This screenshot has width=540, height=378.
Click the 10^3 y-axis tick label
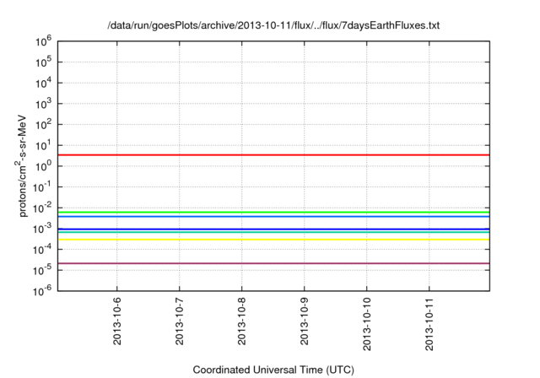click(43, 104)
